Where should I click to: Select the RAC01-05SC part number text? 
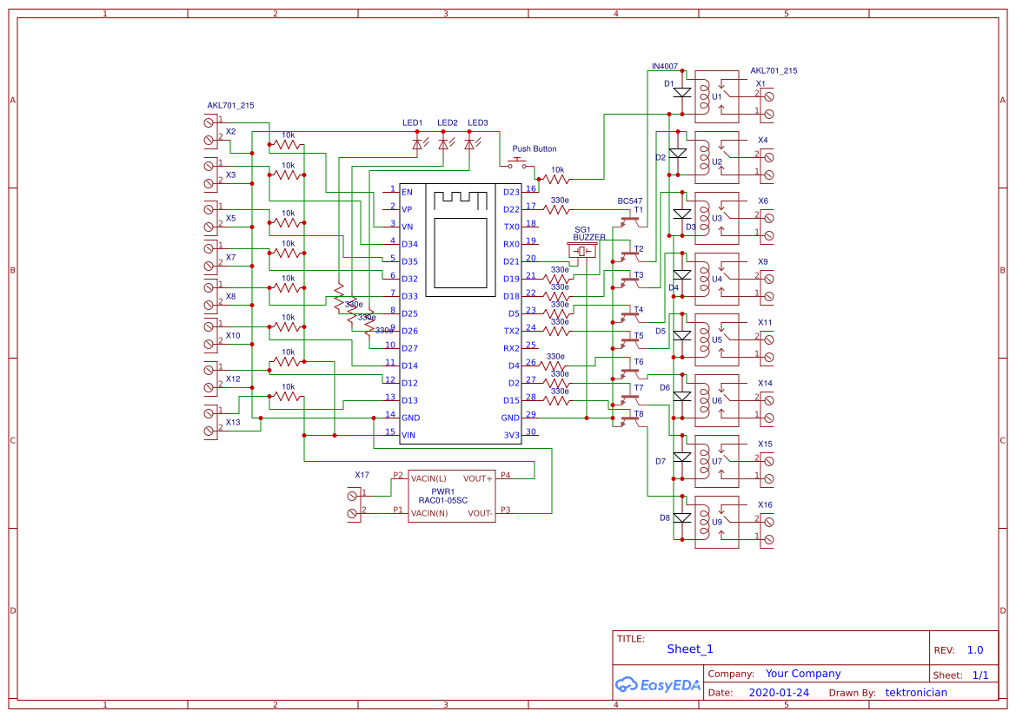pyautogui.click(x=443, y=500)
